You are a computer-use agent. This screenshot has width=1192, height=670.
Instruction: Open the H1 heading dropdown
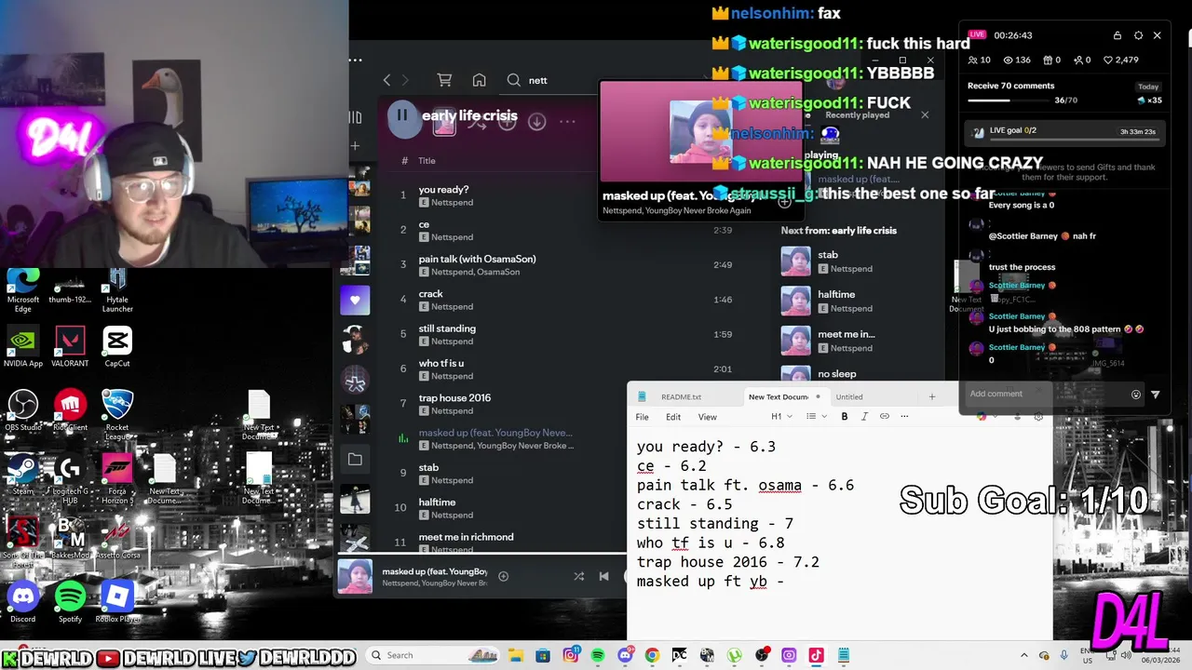(781, 417)
